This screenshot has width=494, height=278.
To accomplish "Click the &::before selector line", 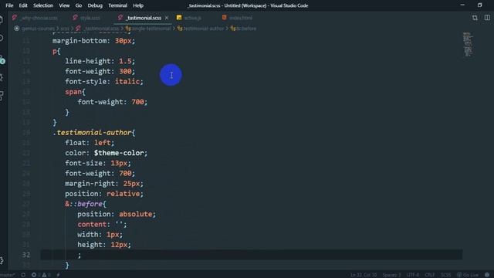I will pos(86,204).
